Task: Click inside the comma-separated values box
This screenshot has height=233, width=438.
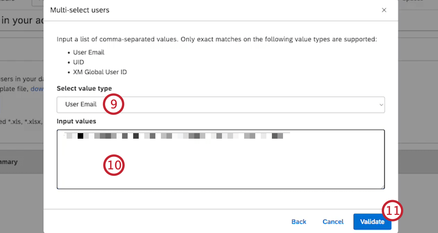Action: pyautogui.click(x=220, y=159)
